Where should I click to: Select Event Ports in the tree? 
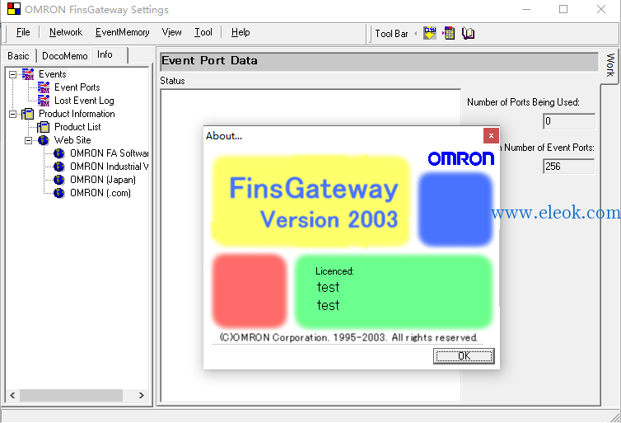click(77, 87)
